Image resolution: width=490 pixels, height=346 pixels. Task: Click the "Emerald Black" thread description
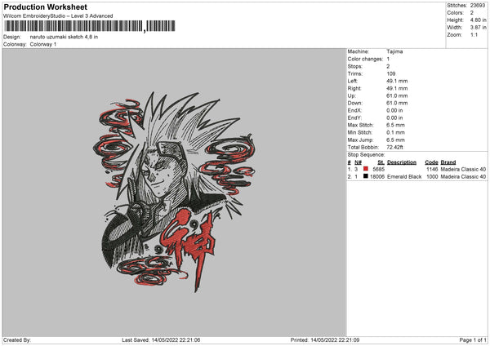point(404,177)
